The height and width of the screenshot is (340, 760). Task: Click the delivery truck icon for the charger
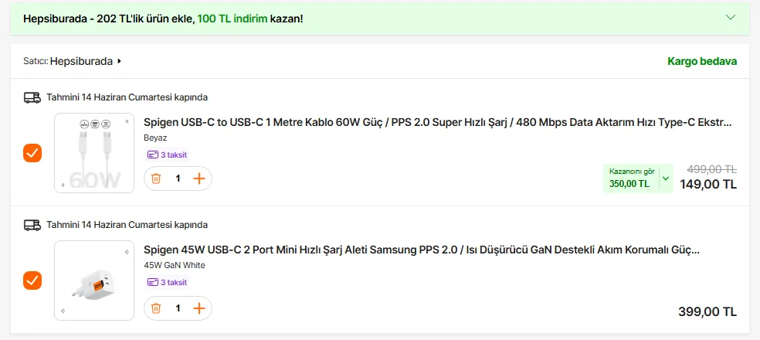click(x=32, y=225)
